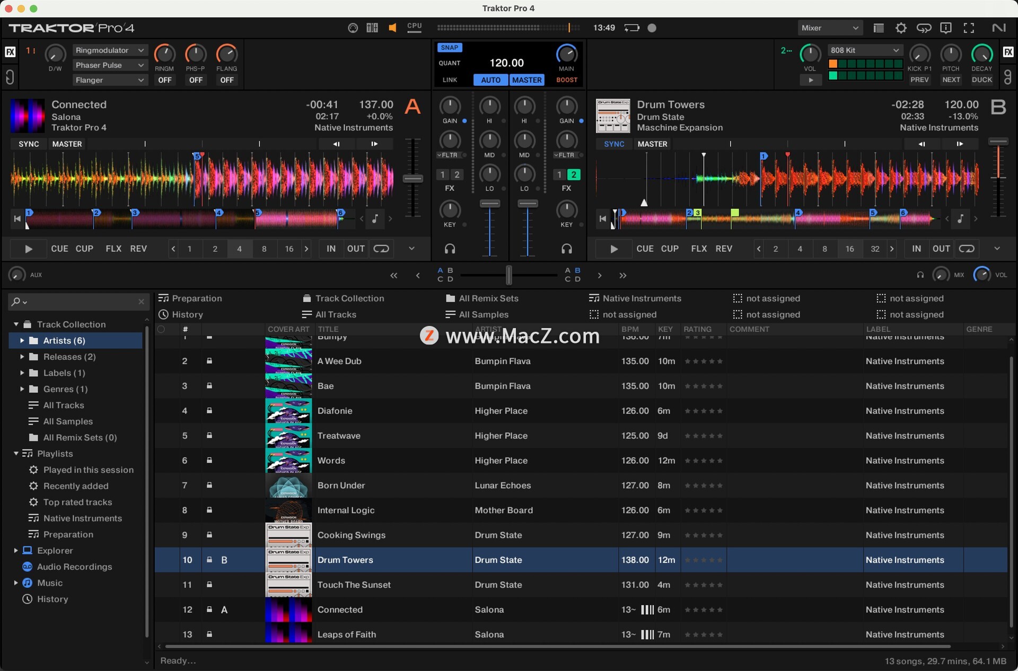Open the keyboard mapping icon in header
This screenshot has width=1018, height=671.
372,28
